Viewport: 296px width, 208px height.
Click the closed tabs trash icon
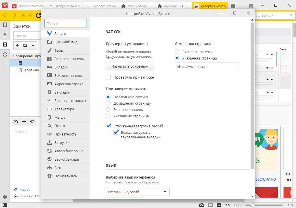[x=251, y=6]
